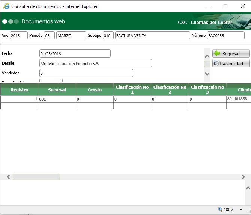
Task: Click the Fecha field 01/03/2016
Action: coord(75,53)
